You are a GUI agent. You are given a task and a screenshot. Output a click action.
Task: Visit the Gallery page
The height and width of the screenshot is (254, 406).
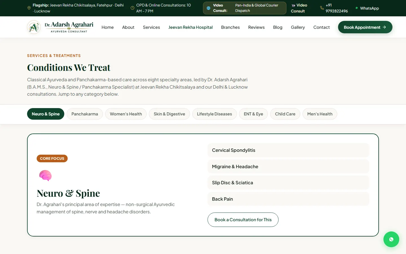(298, 27)
